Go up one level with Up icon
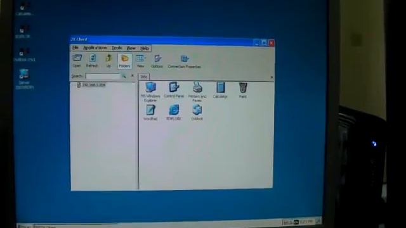 pyautogui.click(x=108, y=61)
